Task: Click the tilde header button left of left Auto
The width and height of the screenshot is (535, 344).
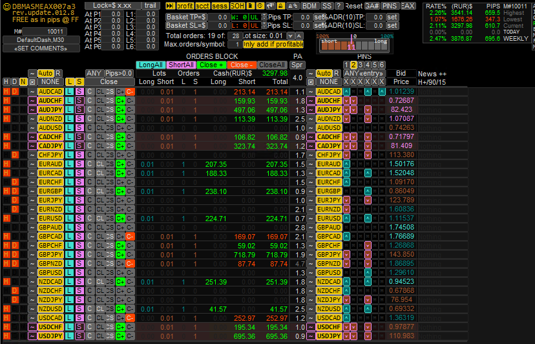Action: click(x=32, y=74)
